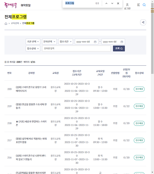Viewport: 154px width, 174px height.
Task: Click 접수예정 badge in row 216
Action: click(139, 158)
